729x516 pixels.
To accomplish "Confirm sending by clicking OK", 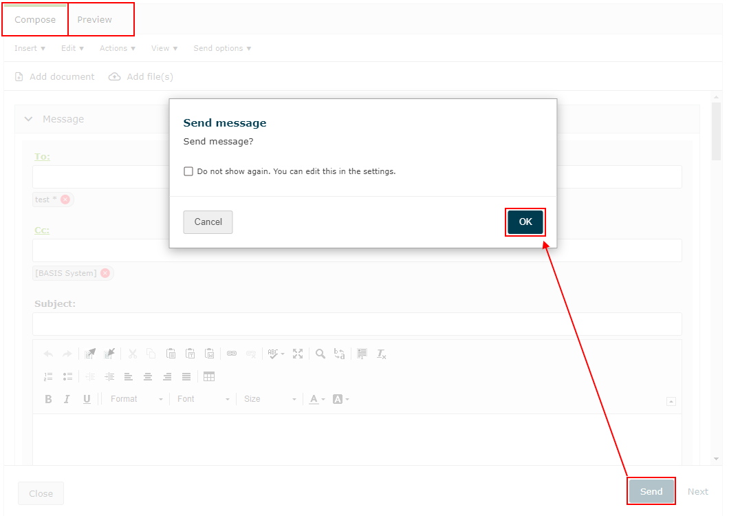I will pos(525,222).
